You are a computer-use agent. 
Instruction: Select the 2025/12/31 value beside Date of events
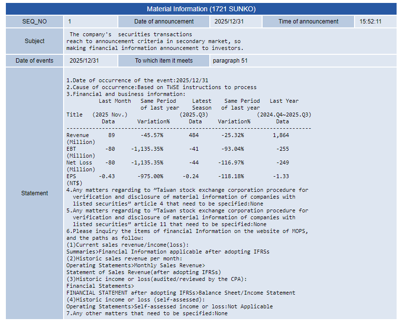tap(90, 61)
